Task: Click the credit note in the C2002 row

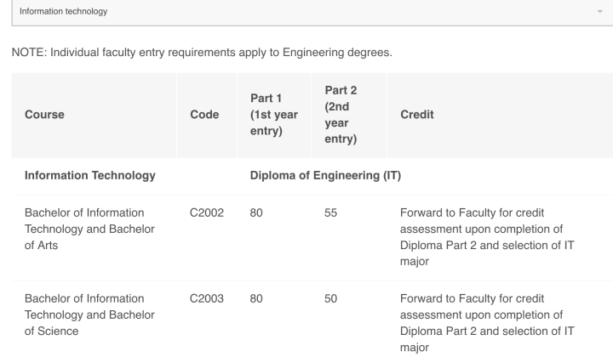Action: [487, 237]
